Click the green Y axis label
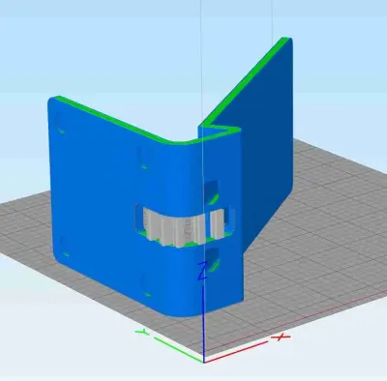The image size is (387, 381). 142,332
